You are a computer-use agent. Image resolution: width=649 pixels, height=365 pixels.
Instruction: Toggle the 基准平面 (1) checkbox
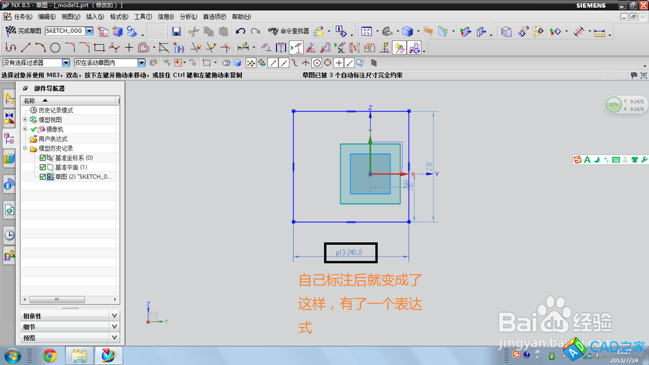click(x=43, y=168)
